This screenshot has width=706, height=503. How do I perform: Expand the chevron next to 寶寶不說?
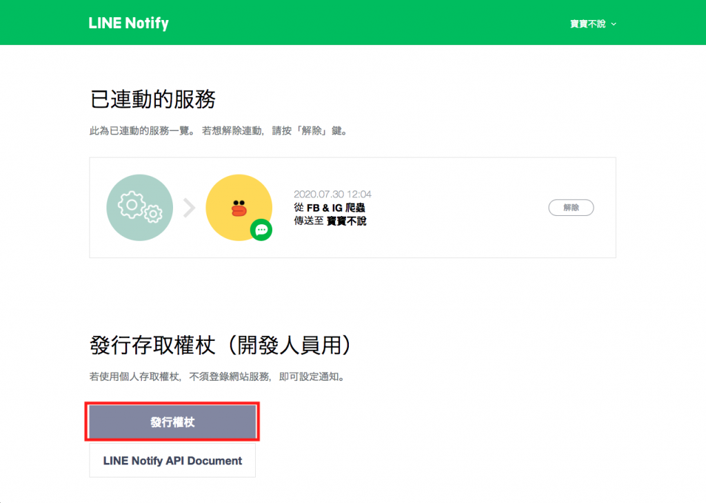pos(614,24)
